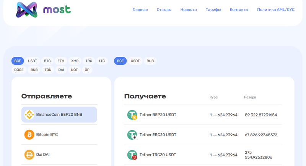This screenshot has width=306, height=166.
Task: Filter sending currencies by LTC
Action: tap(102, 61)
